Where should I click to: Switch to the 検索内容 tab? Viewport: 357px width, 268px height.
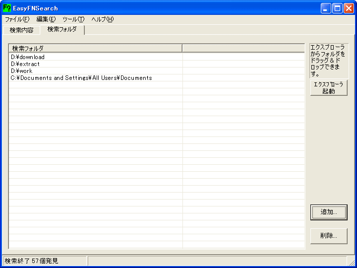click(x=22, y=30)
